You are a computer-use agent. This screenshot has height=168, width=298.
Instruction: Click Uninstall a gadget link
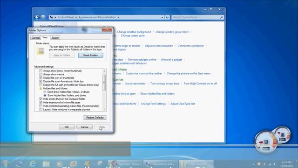[x=171, y=60]
